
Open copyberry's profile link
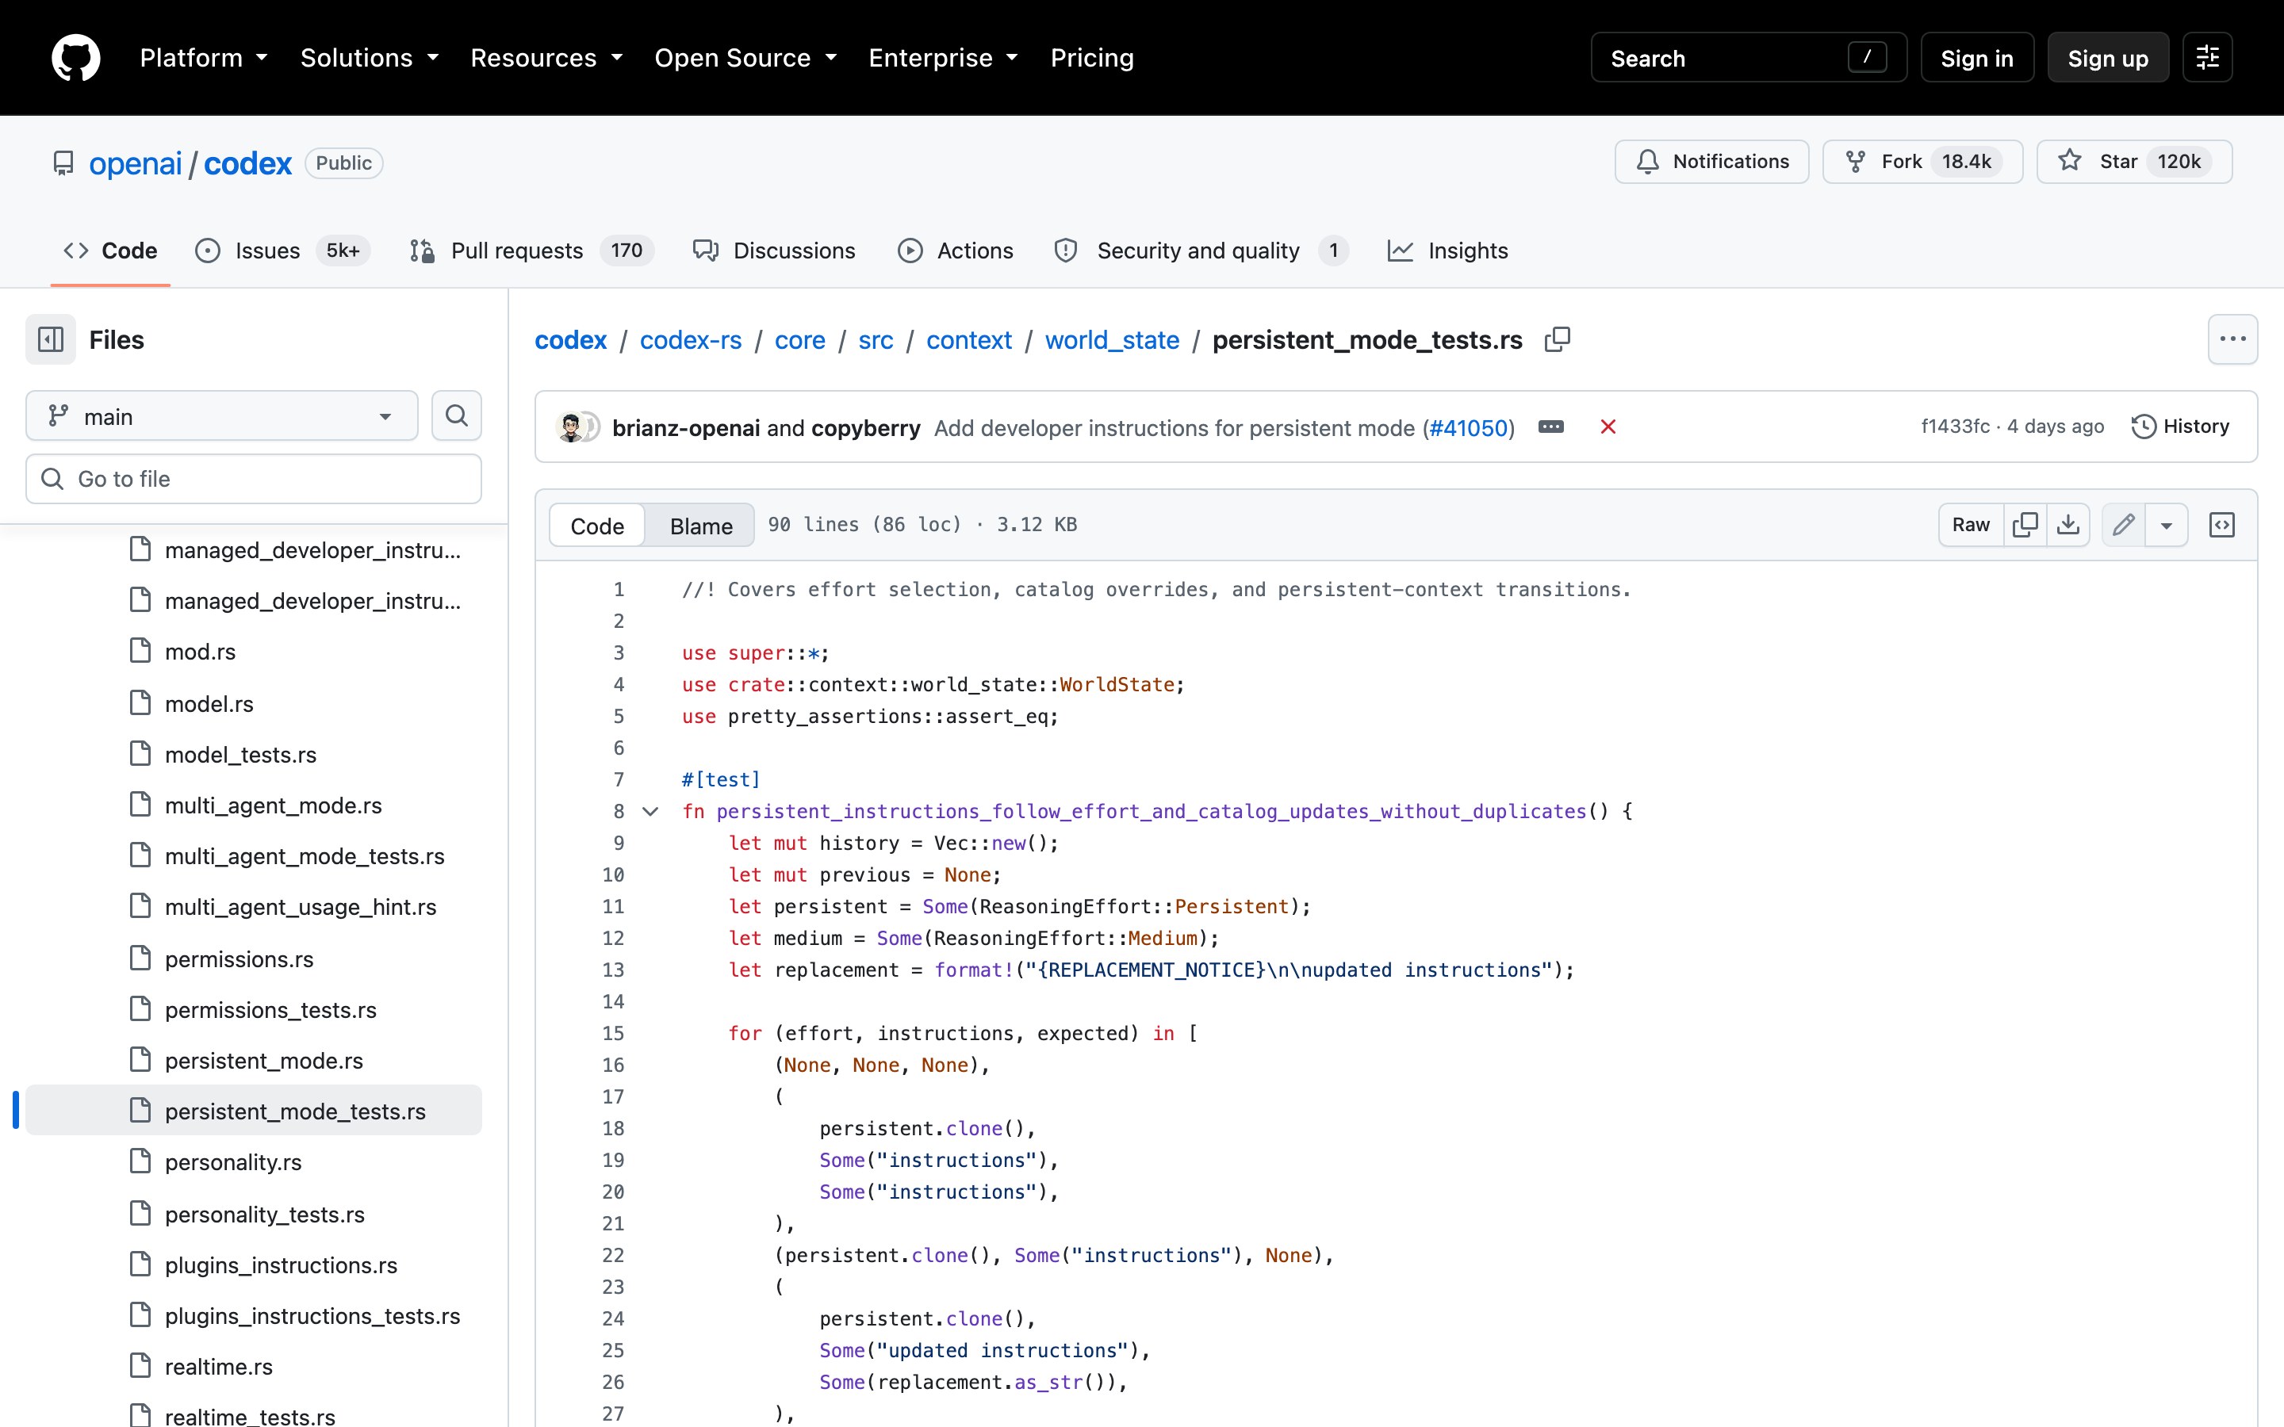point(865,427)
